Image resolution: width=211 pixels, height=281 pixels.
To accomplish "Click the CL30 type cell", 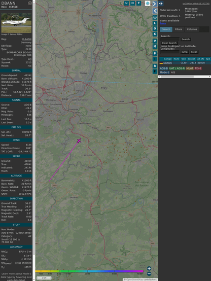I will [184, 63].
